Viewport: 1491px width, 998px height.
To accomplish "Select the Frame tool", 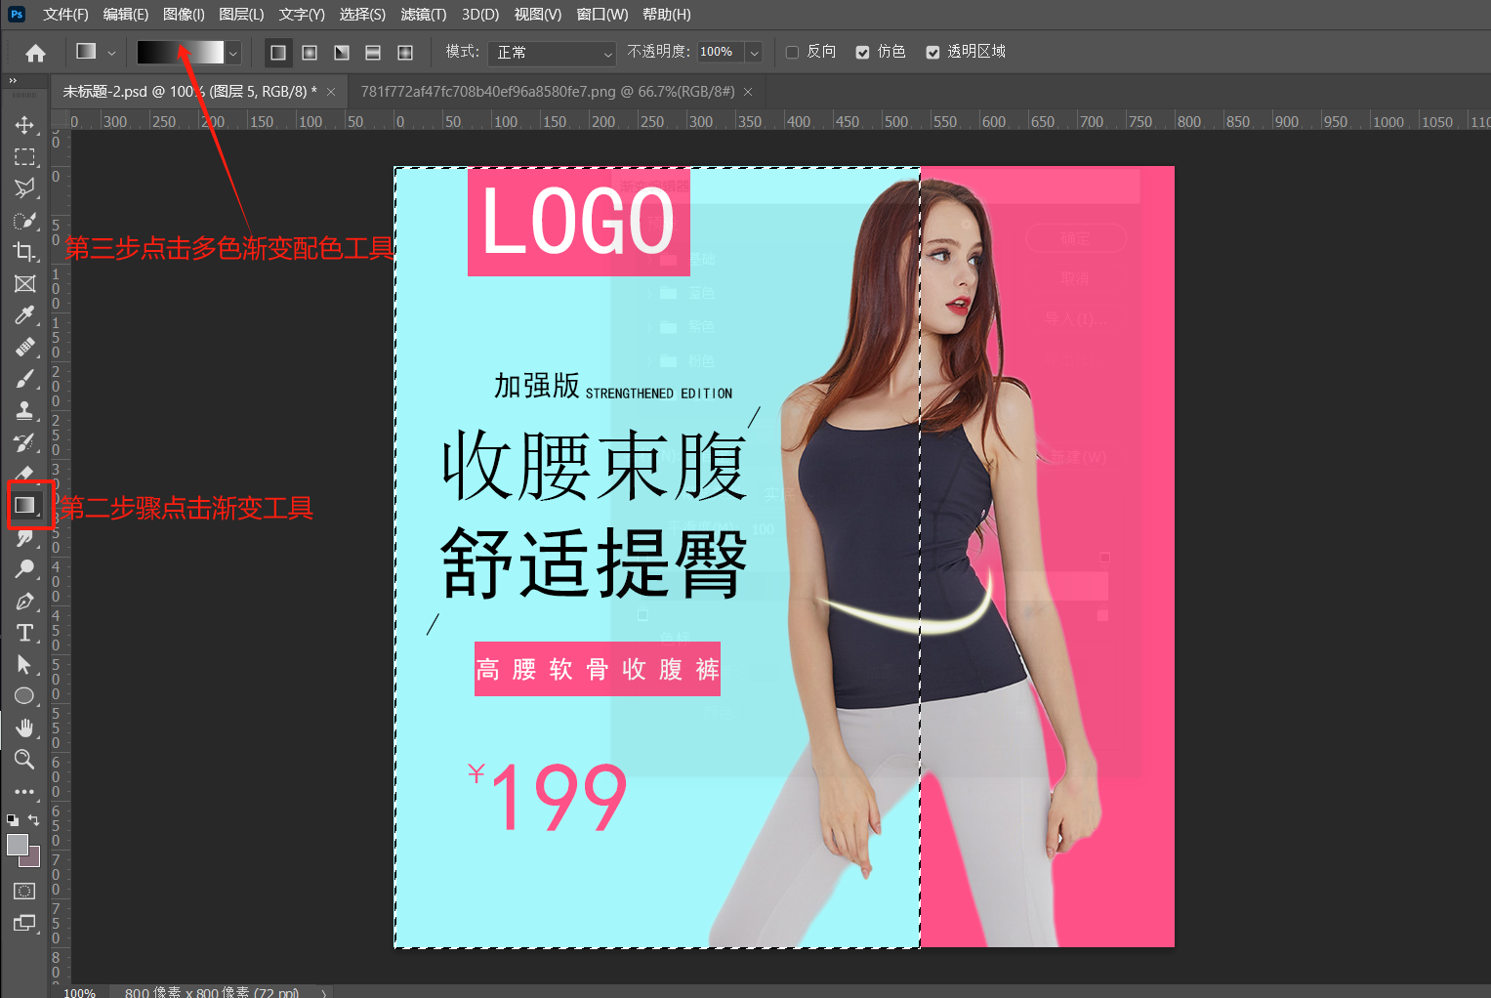I will coord(24,283).
